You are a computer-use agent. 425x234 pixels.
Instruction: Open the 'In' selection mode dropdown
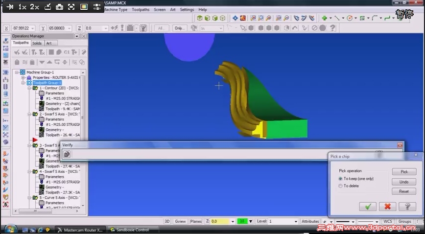point(221,28)
